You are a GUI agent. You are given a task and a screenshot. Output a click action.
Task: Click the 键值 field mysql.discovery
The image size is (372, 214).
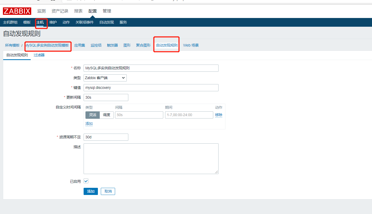[151, 88]
